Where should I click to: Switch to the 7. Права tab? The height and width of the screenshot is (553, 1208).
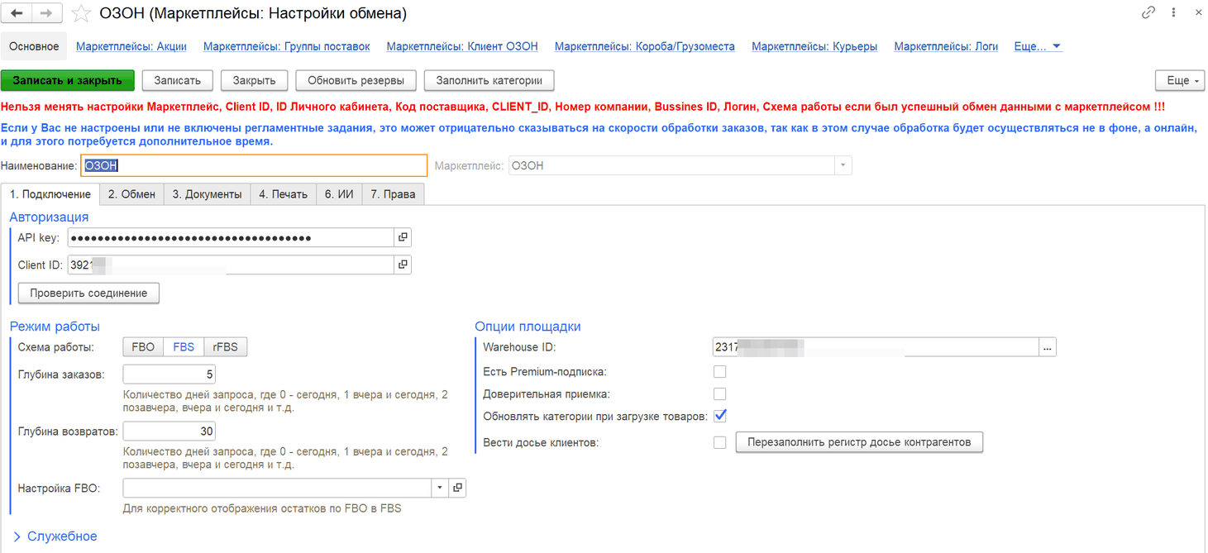click(x=393, y=194)
